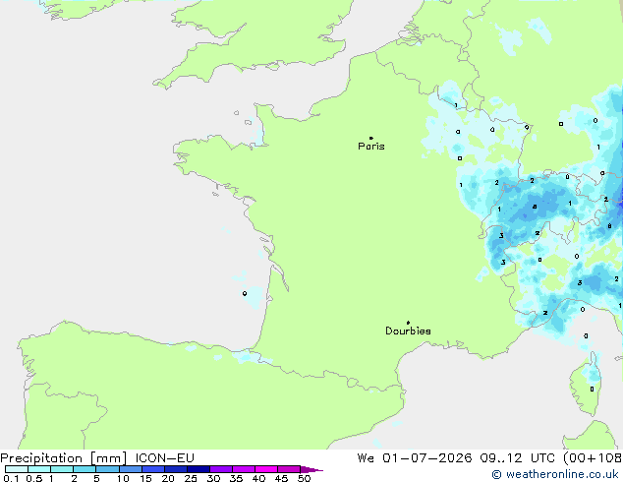The height and width of the screenshot is (482, 623).
Task: Select the 30–35 mm purple legend swatch
Action: pos(221,469)
